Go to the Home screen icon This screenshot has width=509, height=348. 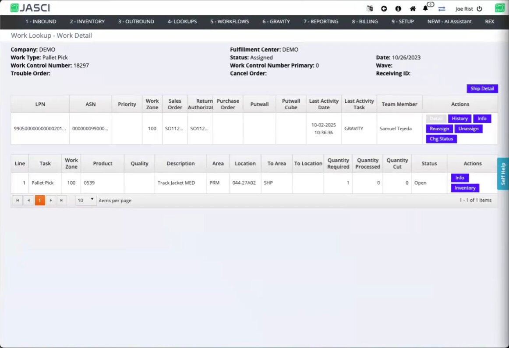click(413, 8)
